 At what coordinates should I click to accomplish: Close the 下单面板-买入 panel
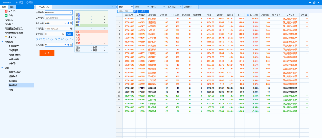[112, 7]
